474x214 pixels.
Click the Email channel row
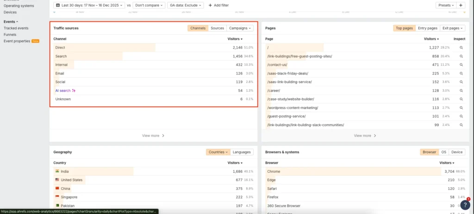(154, 73)
